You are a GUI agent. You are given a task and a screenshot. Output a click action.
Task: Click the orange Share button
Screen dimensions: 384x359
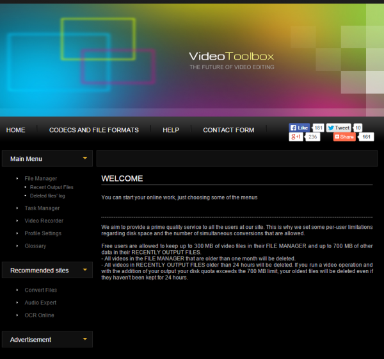(344, 137)
